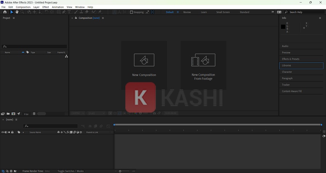Open the Project panel hamburger menu

point(14,18)
